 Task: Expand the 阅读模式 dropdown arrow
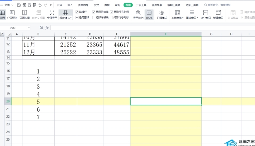pos(71,18)
